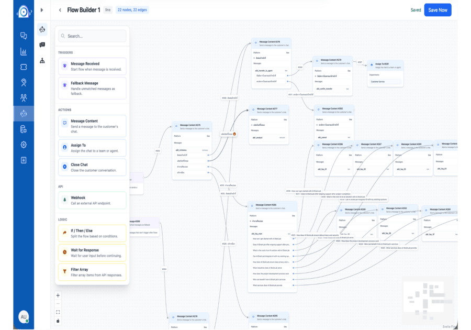This screenshot has height=330, width=471.
Task: Go back using the left chevron
Action: pyautogui.click(x=60, y=10)
